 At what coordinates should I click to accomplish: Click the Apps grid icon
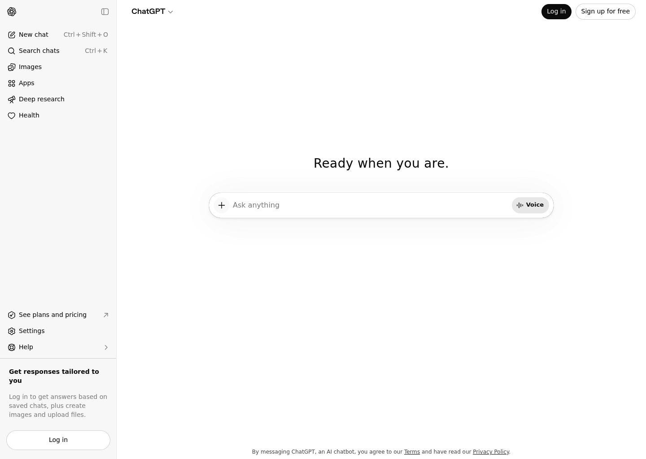click(x=12, y=83)
